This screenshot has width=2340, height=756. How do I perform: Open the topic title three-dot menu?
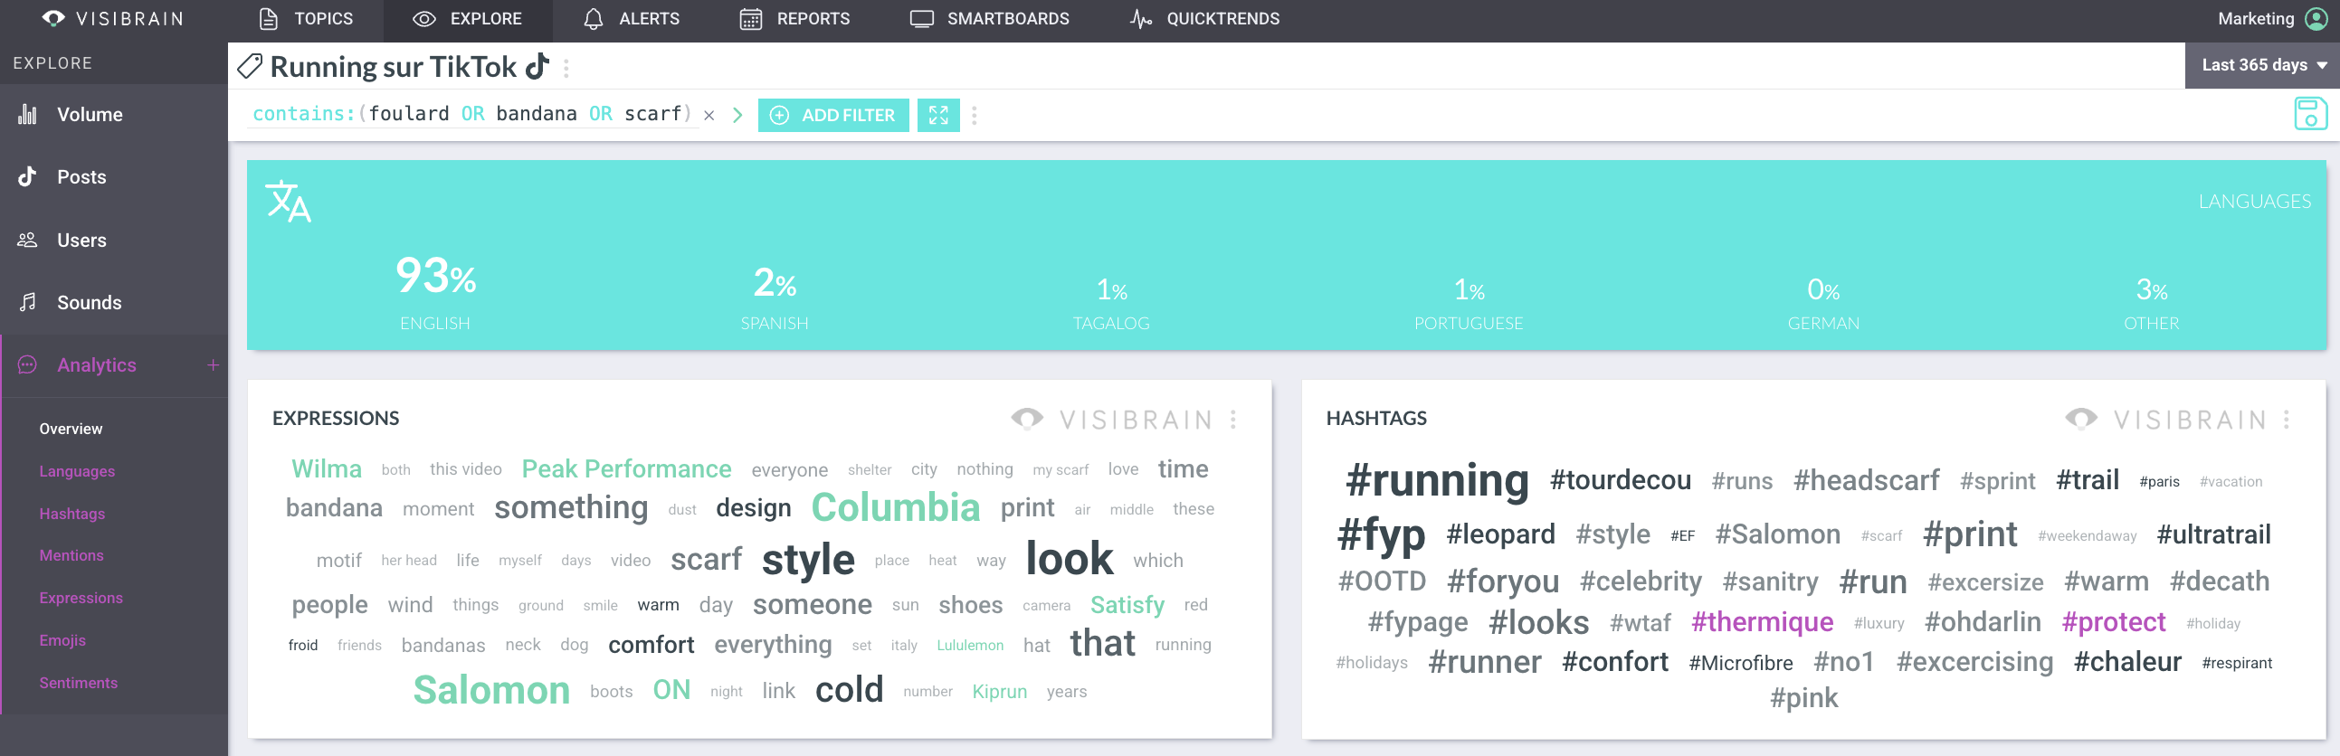pos(566,68)
